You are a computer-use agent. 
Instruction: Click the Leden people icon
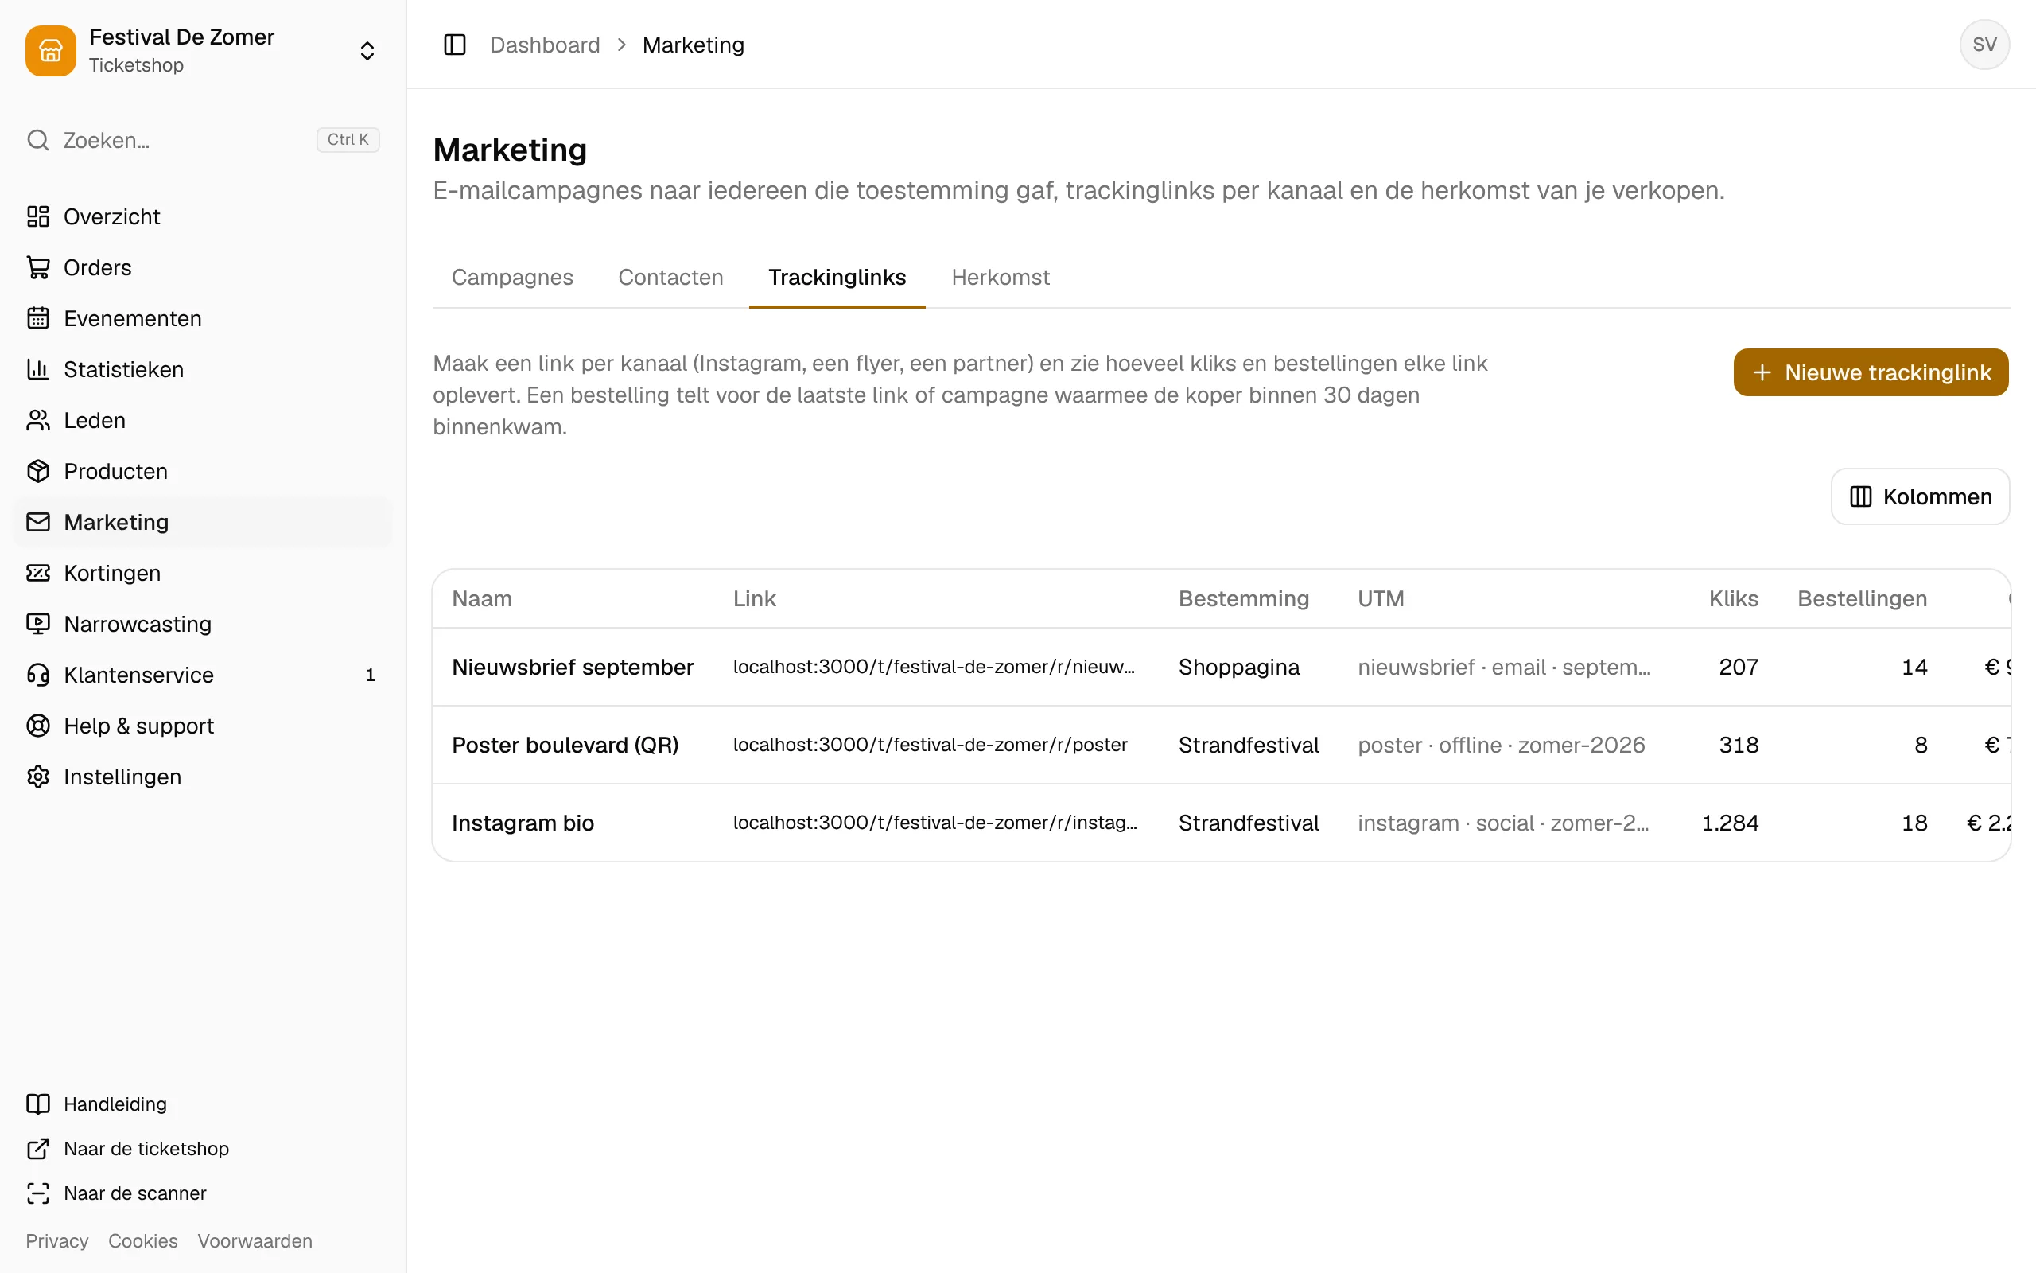tap(38, 420)
